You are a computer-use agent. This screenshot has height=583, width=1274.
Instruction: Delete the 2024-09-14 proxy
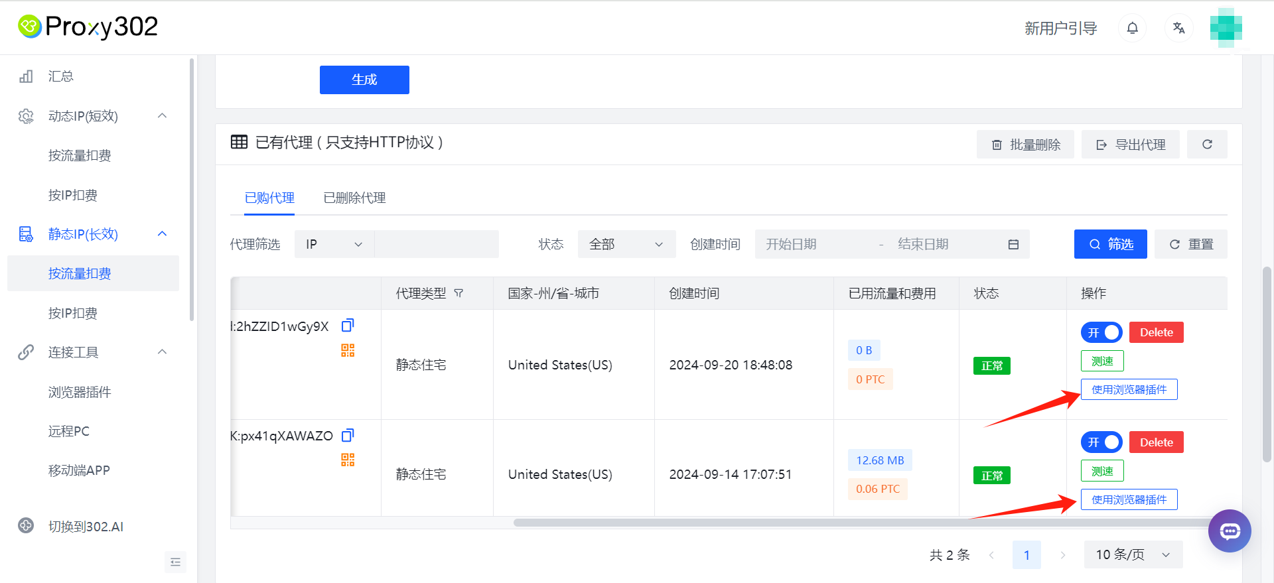click(1157, 442)
